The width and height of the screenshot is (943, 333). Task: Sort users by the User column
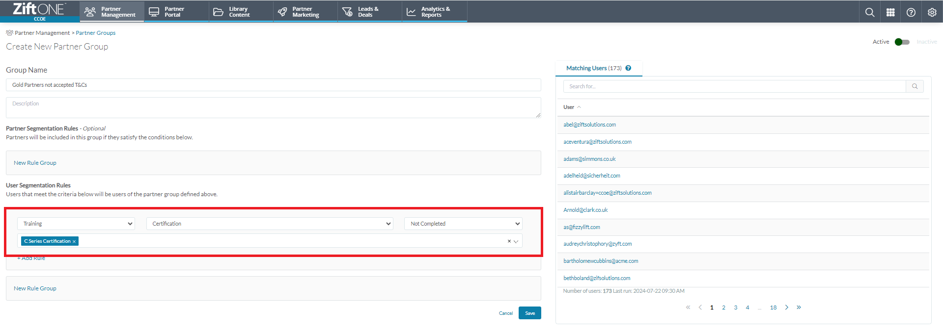point(572,107)
